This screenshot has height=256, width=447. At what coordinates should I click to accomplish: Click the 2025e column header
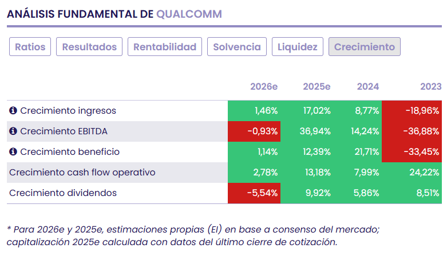(317, 87)
